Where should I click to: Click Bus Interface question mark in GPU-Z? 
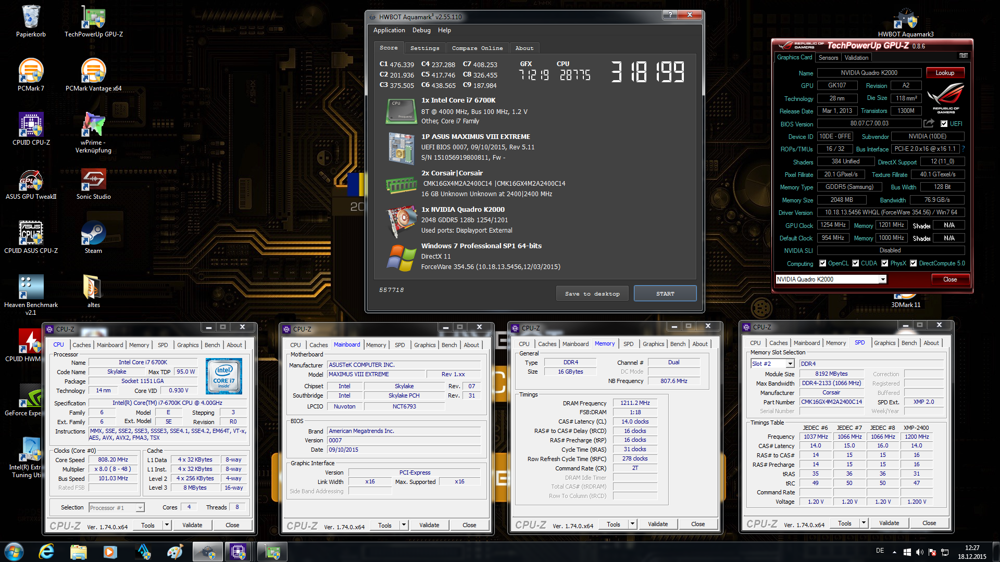click(963, 149)
